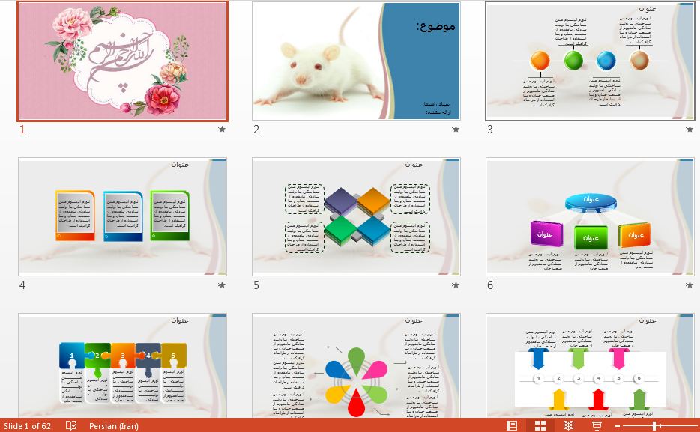700x432 pixels.
Task: Click the zoom out minus button
Action: [x=617, y=425]
